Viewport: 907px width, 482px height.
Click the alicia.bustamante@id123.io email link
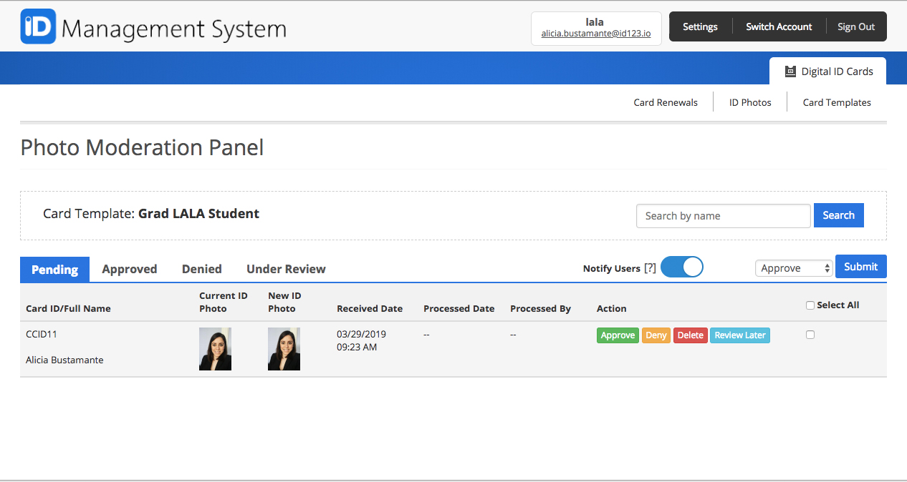596,34
